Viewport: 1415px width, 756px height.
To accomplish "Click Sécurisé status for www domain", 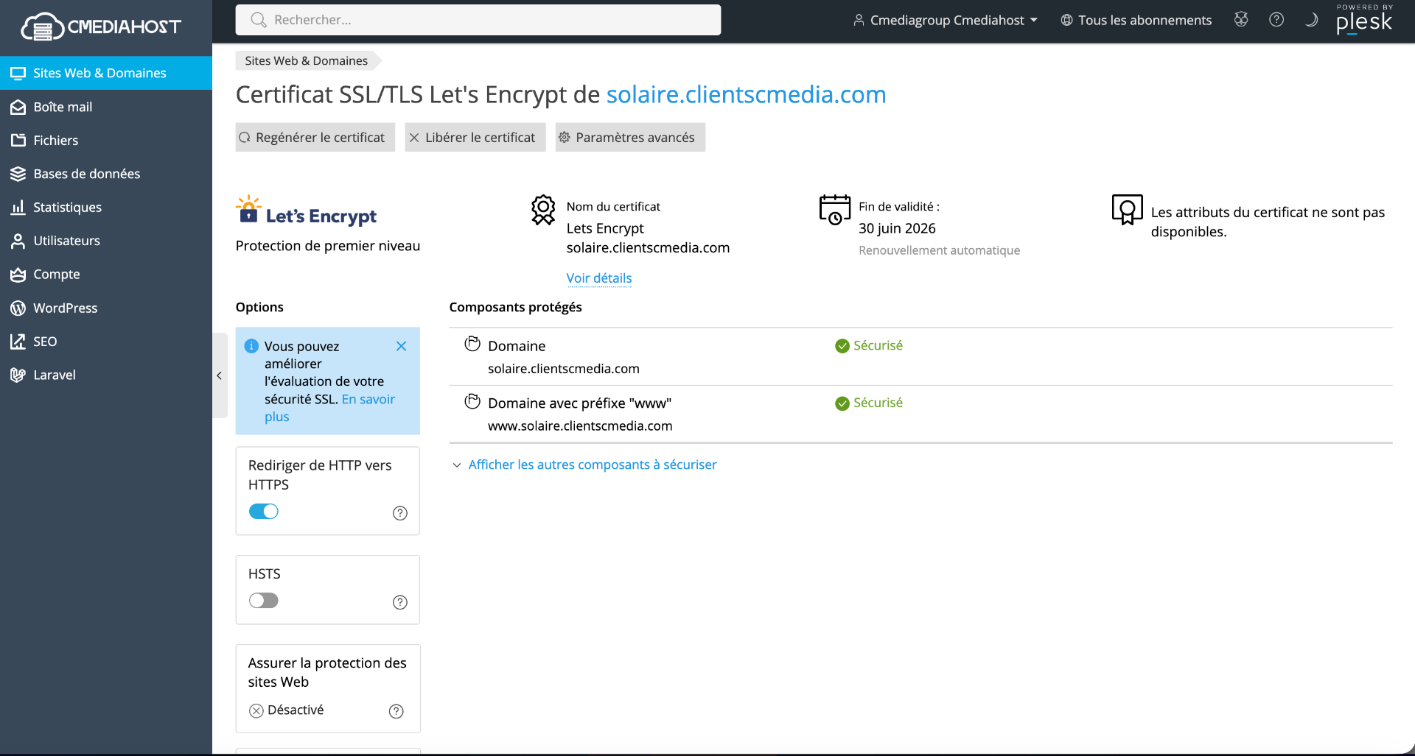I will click(x=869, y=403).
